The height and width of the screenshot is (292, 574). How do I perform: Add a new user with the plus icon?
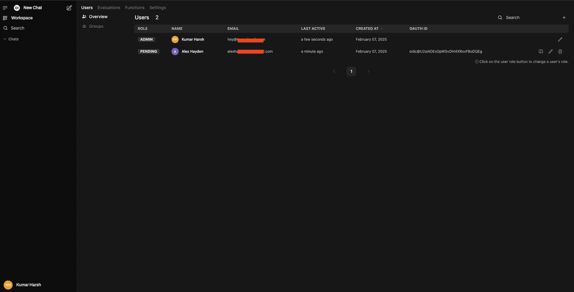[x=564, y=17]
